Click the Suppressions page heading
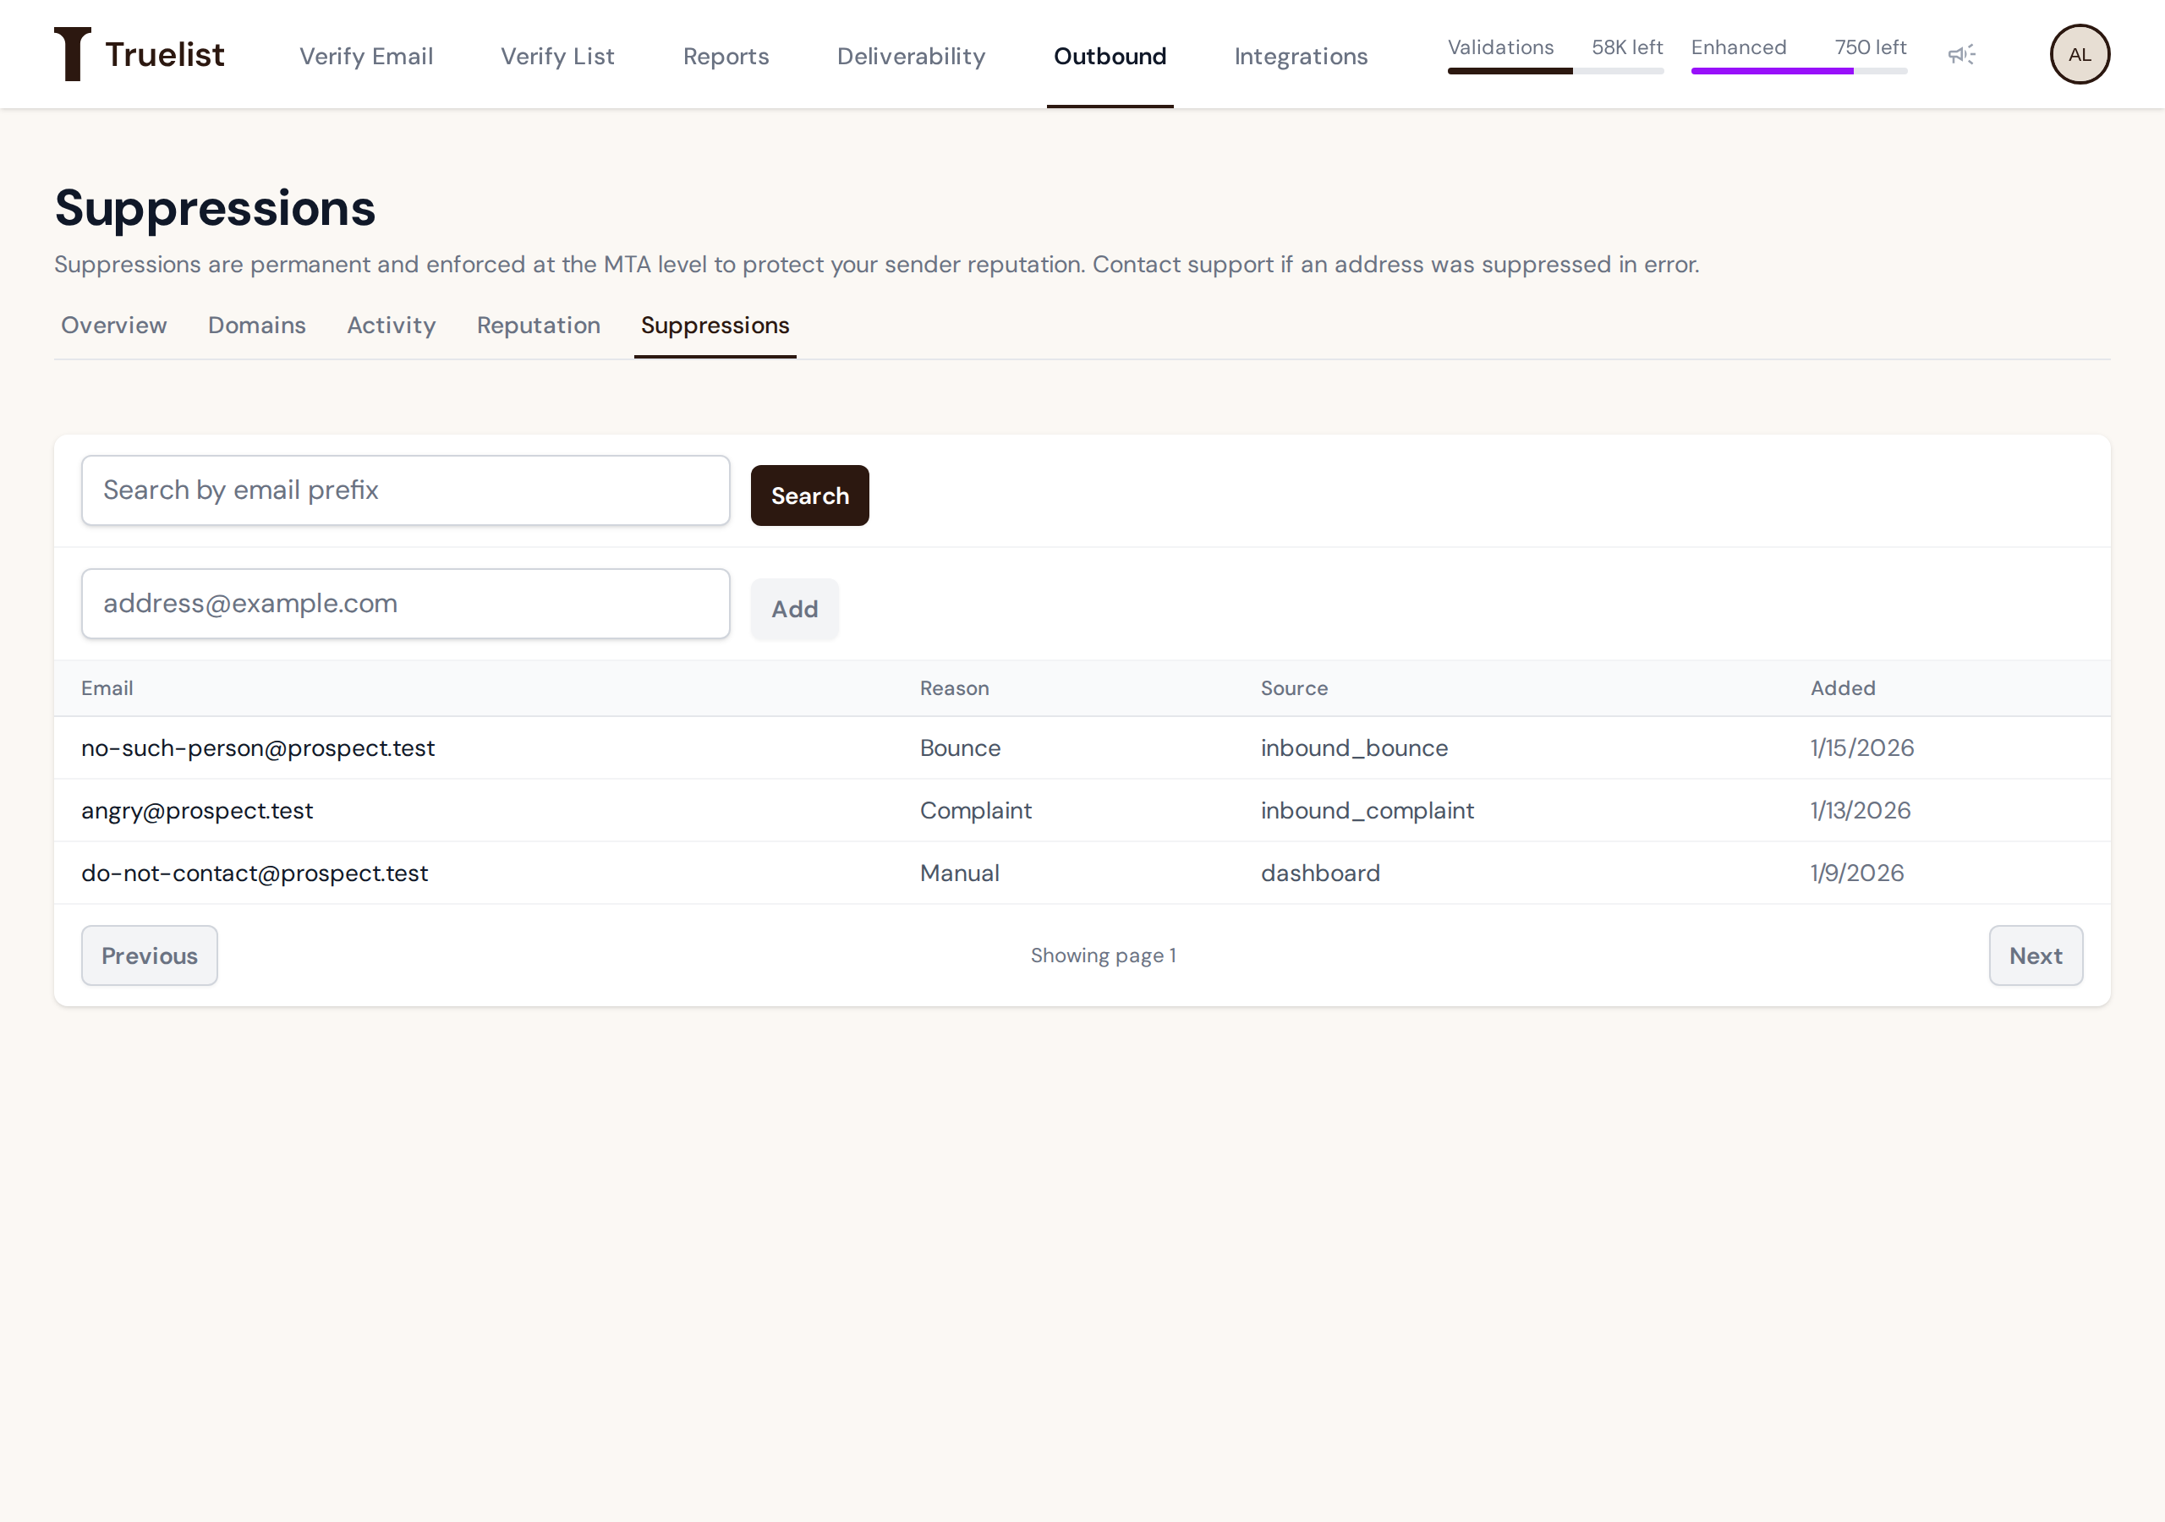2165x1522 pixels. click(215, 208)
